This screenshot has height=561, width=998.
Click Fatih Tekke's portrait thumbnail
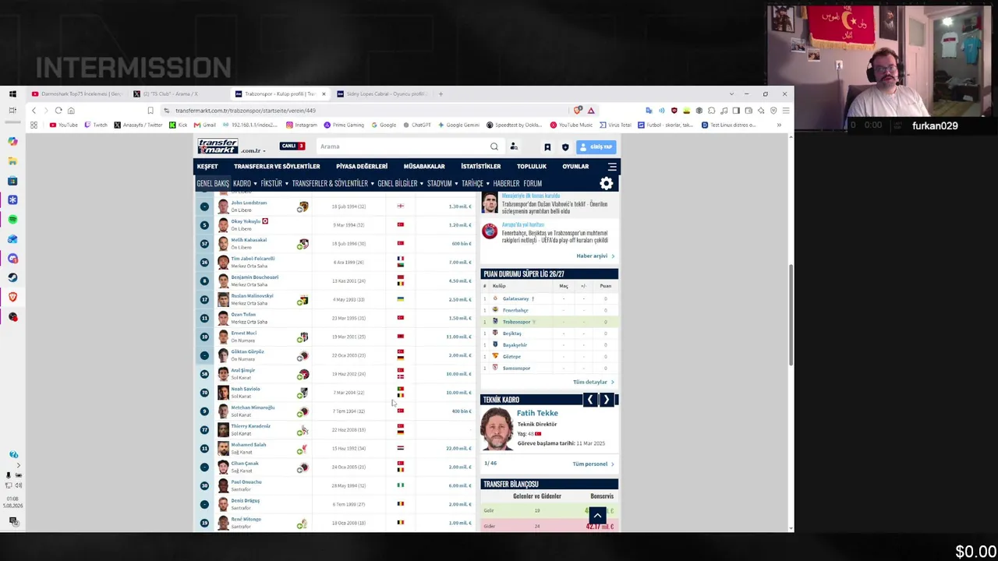tap(497, 429)
